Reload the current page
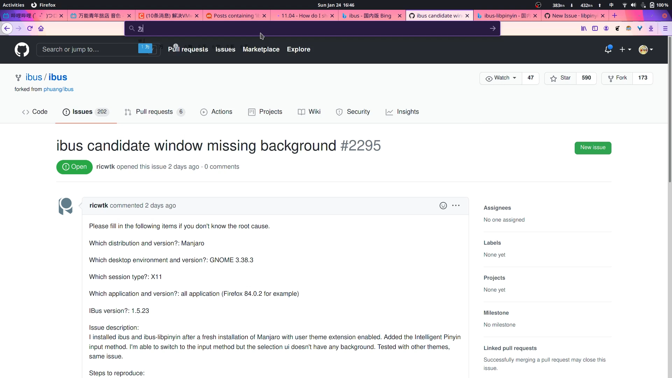672x378 pixels. (30, 28)
